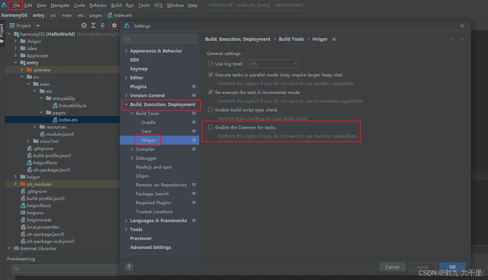Viewport: 488px width, 280px height.
Task: Click project-level icon beside Hvigor breadcrumb
Action: pos(334,39)
